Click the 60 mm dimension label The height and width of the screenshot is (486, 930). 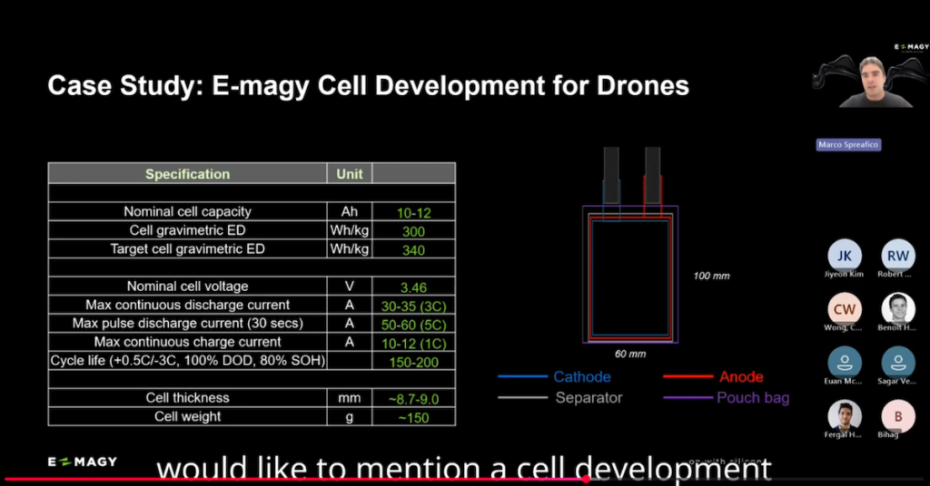click(x=630, y=354)
